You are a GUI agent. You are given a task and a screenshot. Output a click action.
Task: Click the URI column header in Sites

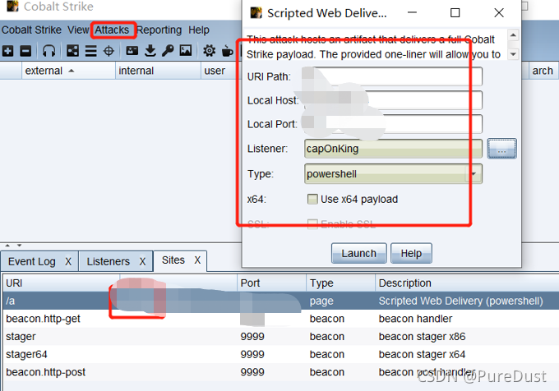62,283
